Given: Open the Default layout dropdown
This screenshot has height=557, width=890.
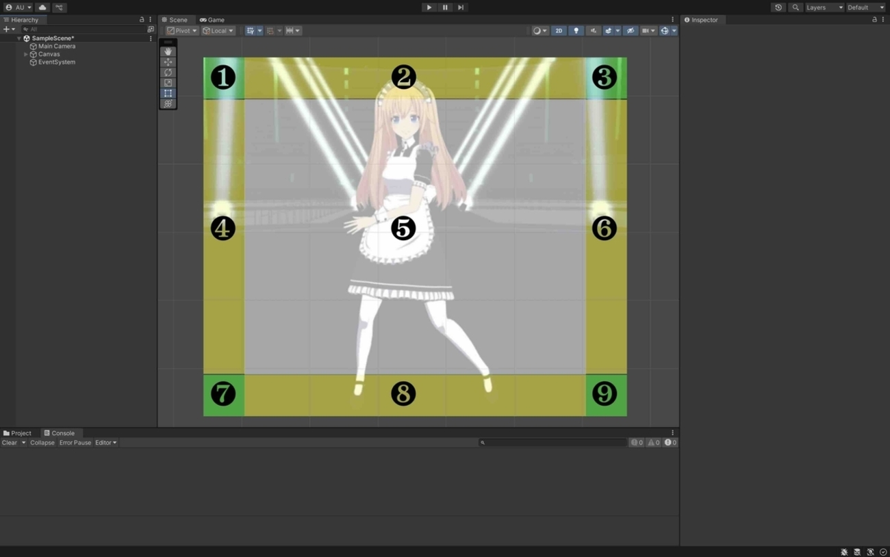Looking at the screenshot, I should click(865, 8).
